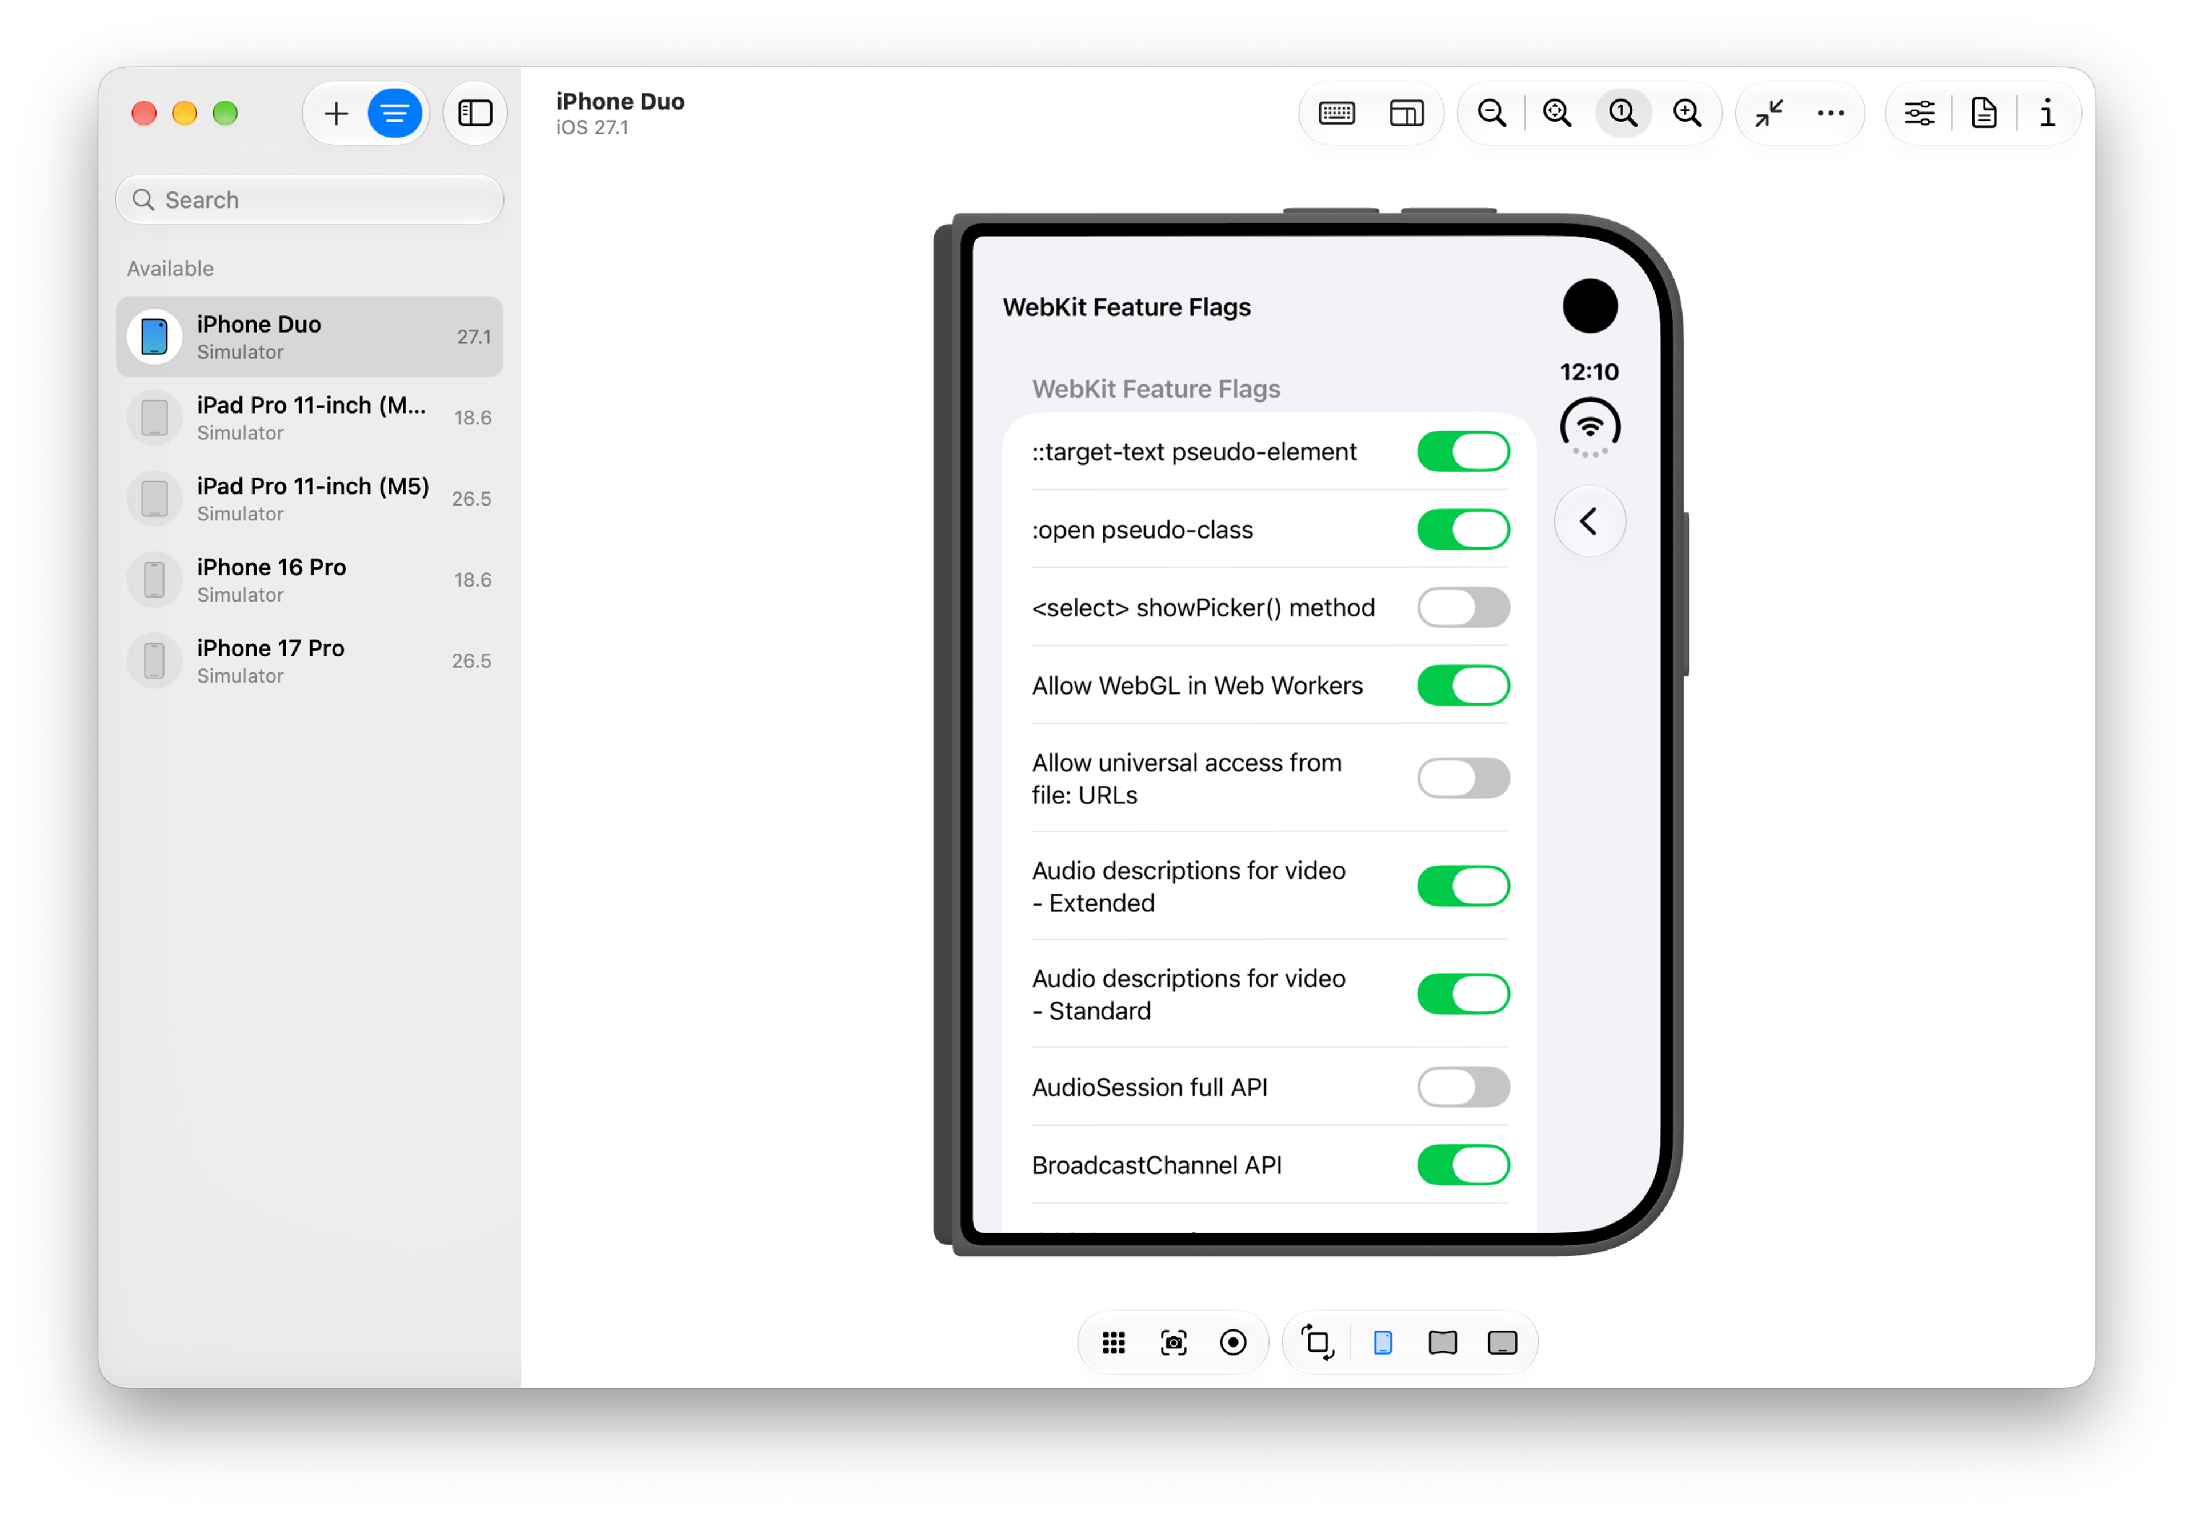
Task: Open the keyboard icon in the toolbar
Action: click(1336, 114)
